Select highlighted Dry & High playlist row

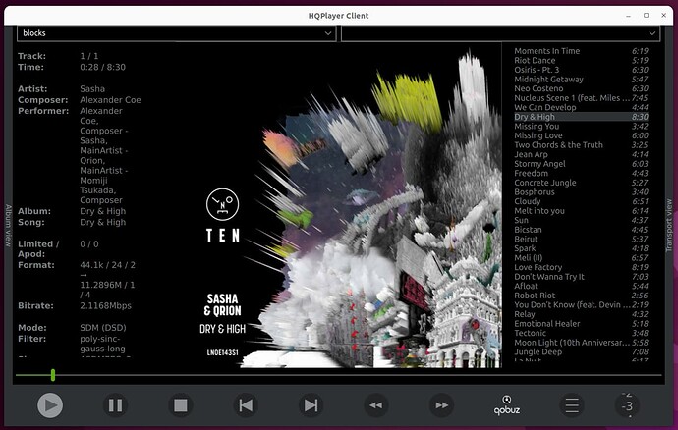coord(581,117)
